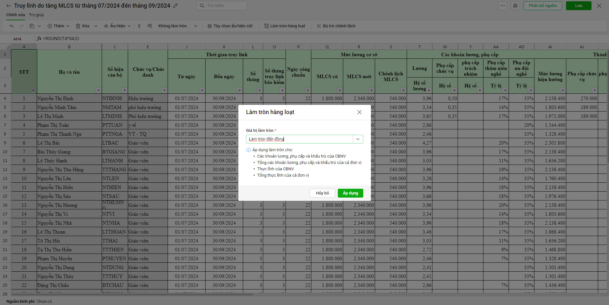Click the BTGIANG staff code cell
This screenshot has height=305, width=609.
click(x=115, y=152)
